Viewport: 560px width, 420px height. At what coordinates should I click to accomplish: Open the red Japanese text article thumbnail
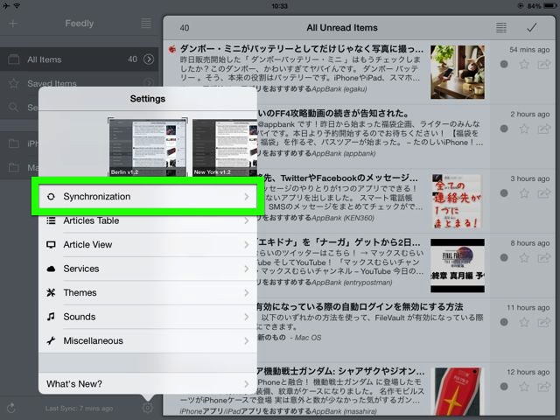click(x=458, y=201)
